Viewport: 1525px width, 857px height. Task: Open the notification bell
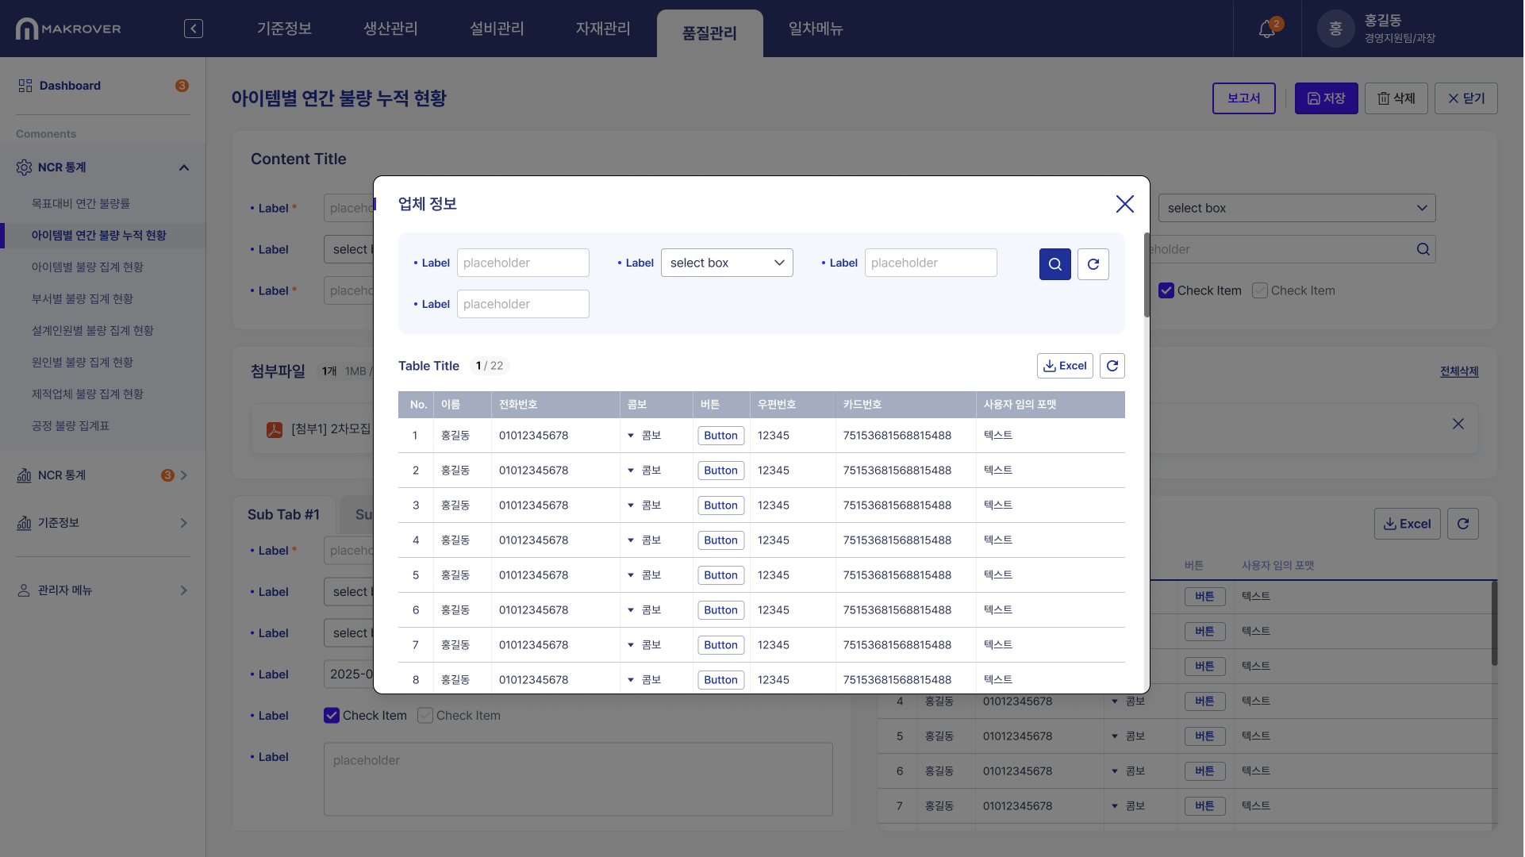click(x=1266, y=29)
